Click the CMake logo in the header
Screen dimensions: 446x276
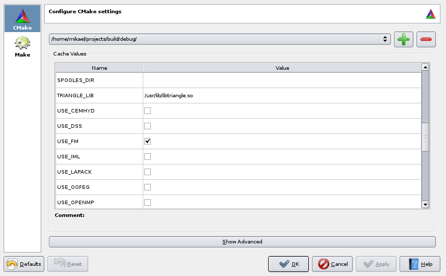(x=431, y=14)
